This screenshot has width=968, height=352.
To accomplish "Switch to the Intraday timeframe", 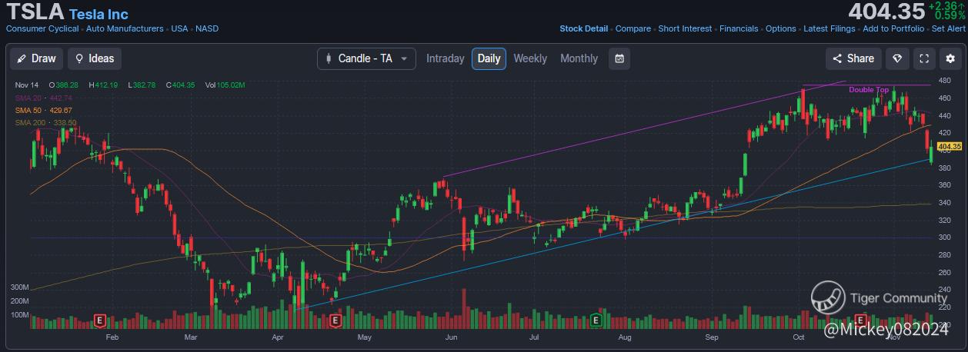I will click(445, 58).
